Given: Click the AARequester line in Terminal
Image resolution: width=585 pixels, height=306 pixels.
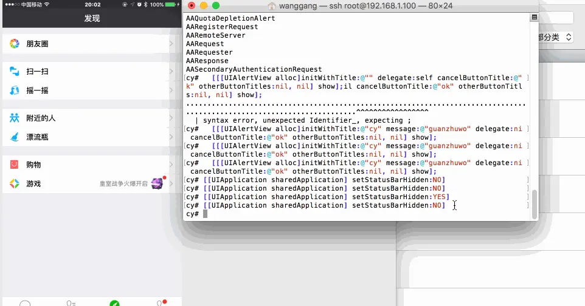Looking at the screenshot, I should 209,52.
